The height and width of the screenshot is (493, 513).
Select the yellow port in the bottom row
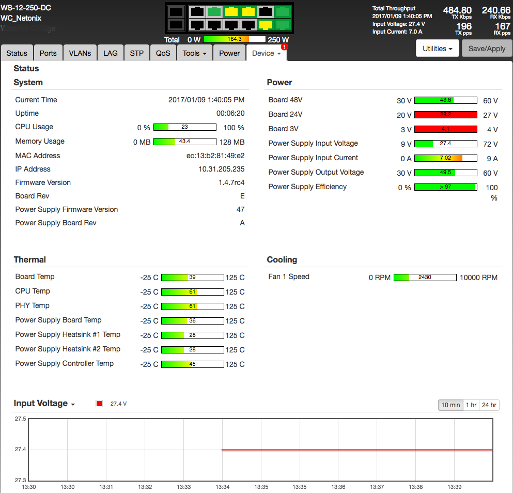[x=266, y=24]
